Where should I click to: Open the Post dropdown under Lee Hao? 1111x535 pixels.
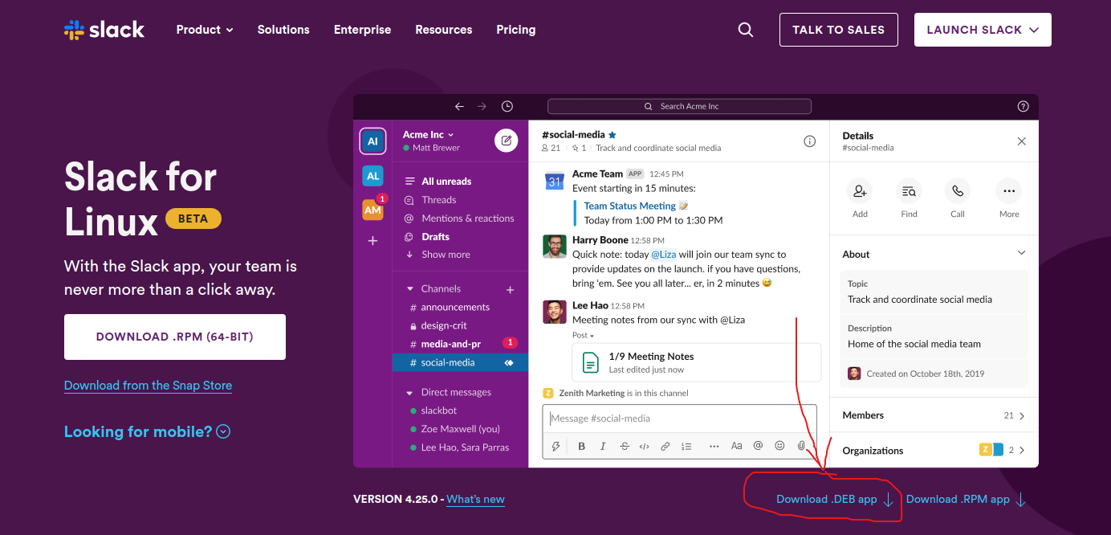click(584, 336)
